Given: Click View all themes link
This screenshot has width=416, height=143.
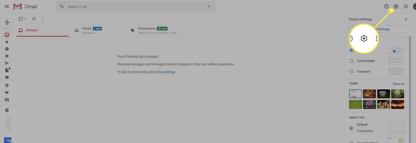Looking at the screenshot, I should (x=398, y=84).
